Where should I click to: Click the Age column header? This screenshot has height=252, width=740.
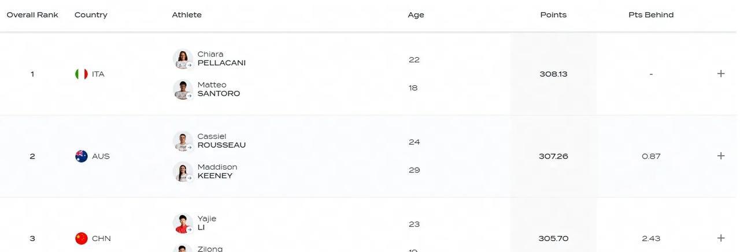416,15
